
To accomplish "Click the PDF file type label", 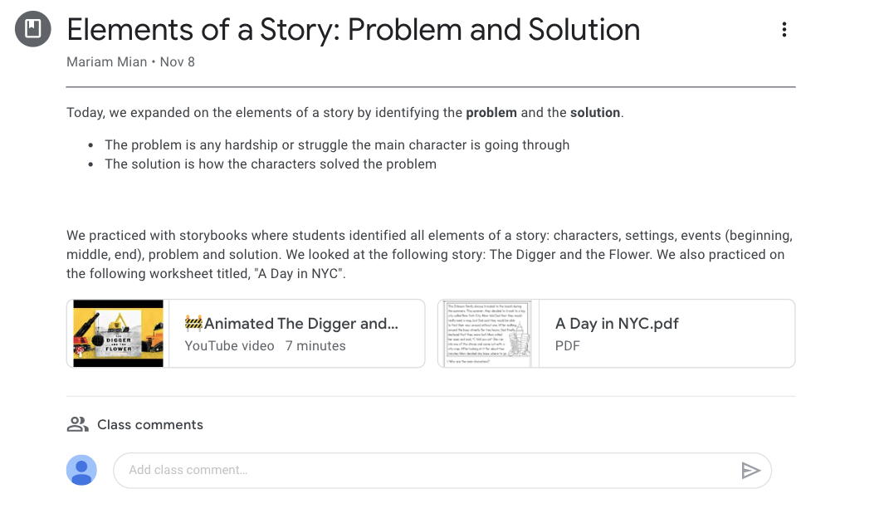I will 567,346.
